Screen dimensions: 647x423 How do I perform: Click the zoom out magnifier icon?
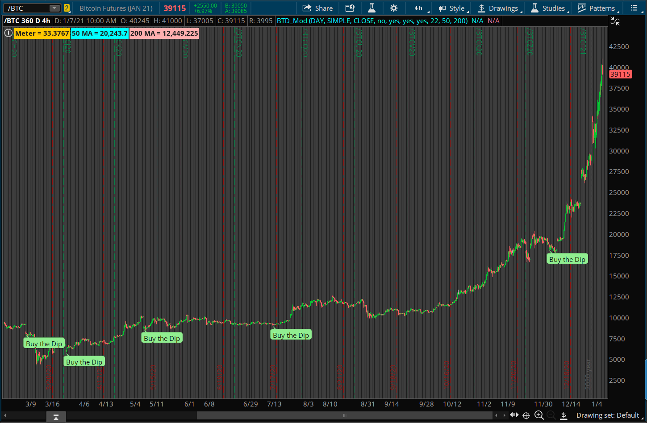[x=551, y=415]
